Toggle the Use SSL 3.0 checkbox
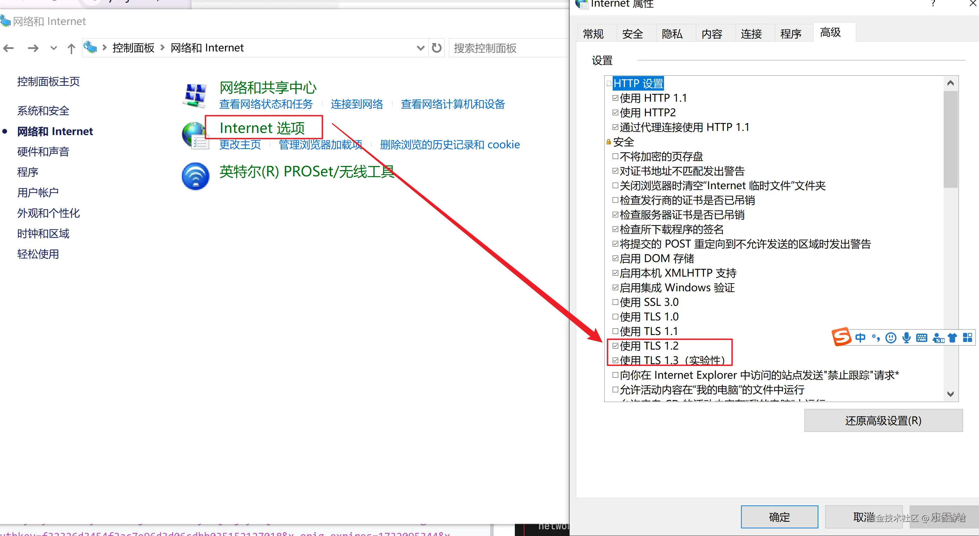This screenshot has height=536, width=979. (615, 302)
